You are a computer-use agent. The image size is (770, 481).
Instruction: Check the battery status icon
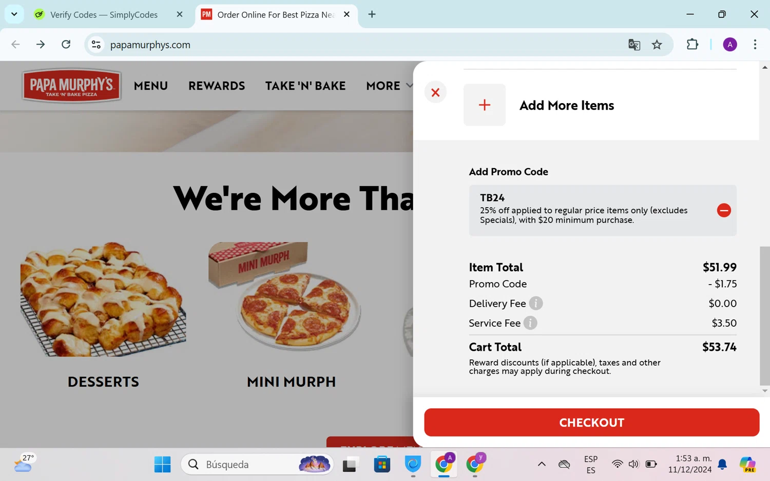pyautogui.click(x=651, y=464)
